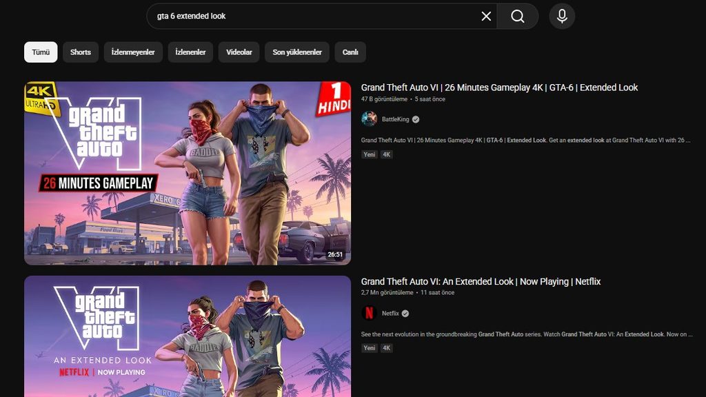Click the Yeni badge under the BattleKing video

(x=370, y=154)
